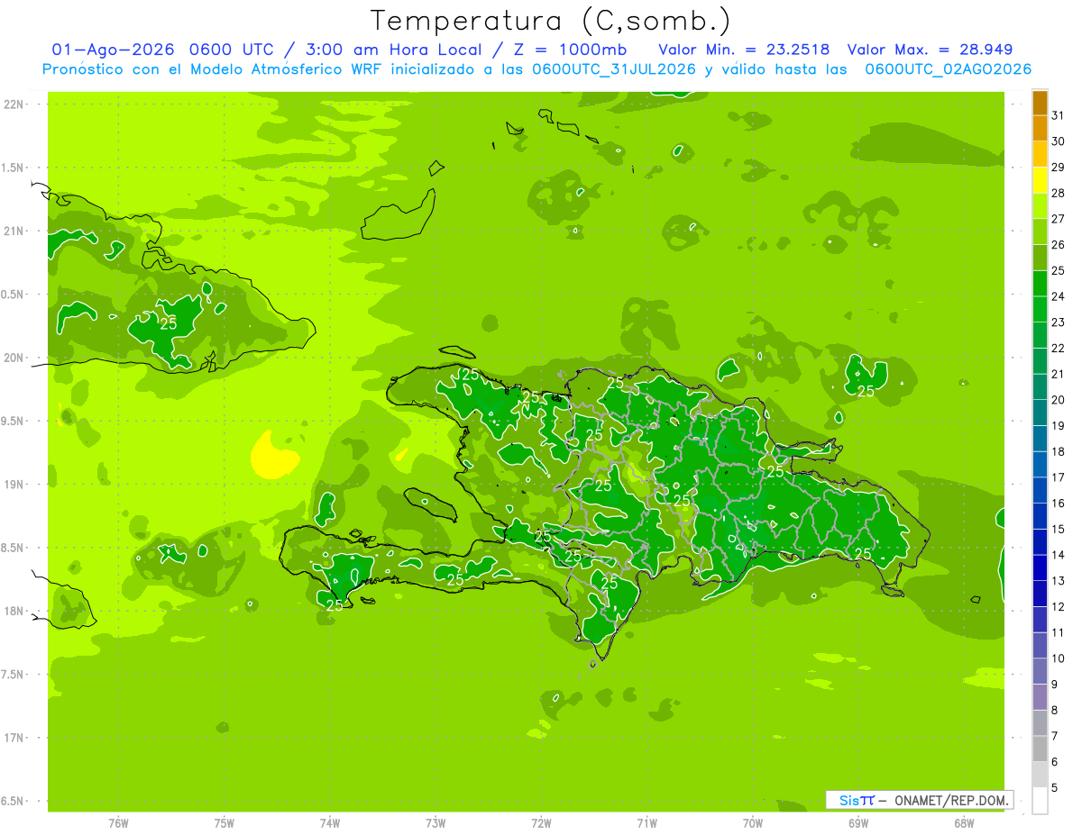Screen dimensions: 1082x835
Task: Click legend value 16
Action: click(x=1059, y=504)
